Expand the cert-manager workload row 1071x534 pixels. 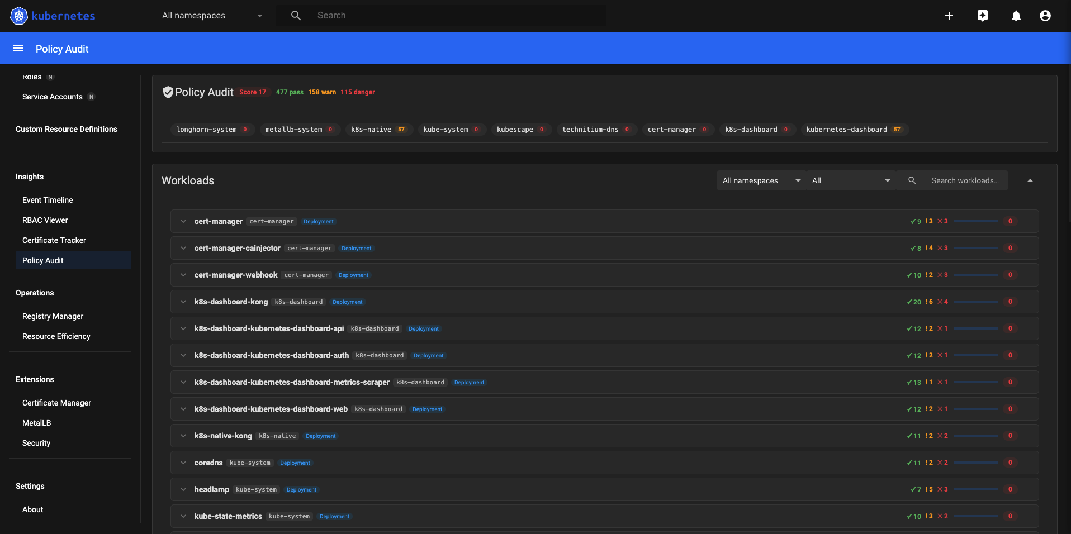(x=183, y=221)
